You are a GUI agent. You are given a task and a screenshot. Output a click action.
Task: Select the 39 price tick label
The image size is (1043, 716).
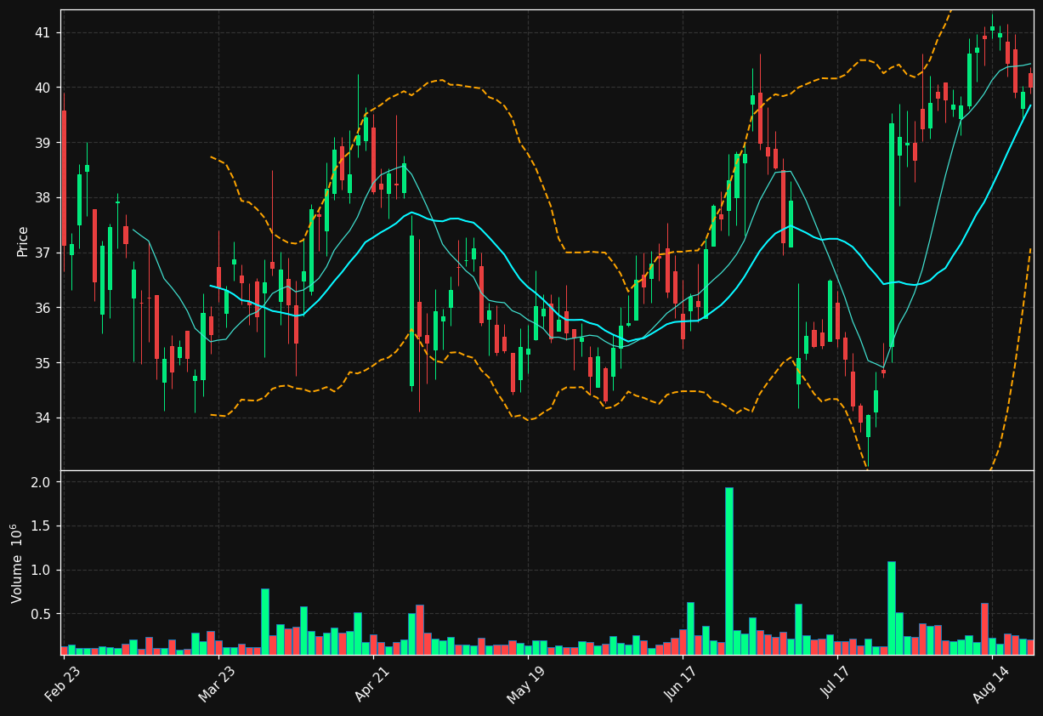(x=43, y=143)
